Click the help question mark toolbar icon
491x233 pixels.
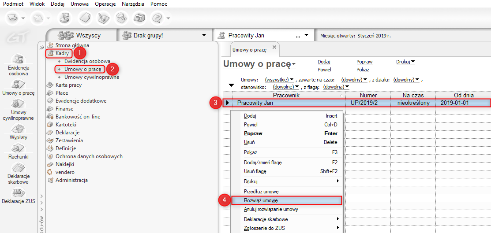[x=157, y=18]
